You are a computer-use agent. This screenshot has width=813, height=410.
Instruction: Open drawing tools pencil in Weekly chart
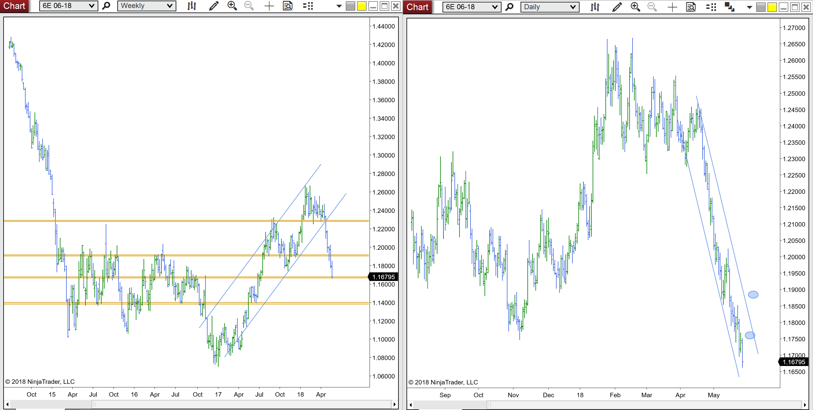coord(214,6)
